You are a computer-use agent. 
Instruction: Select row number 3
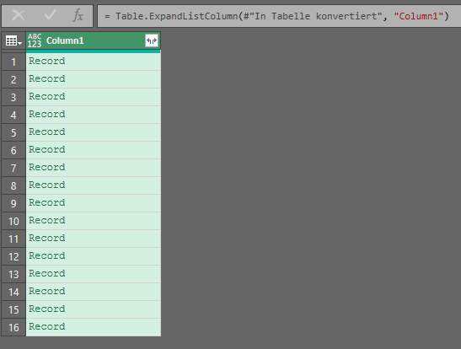click(13, 97)
